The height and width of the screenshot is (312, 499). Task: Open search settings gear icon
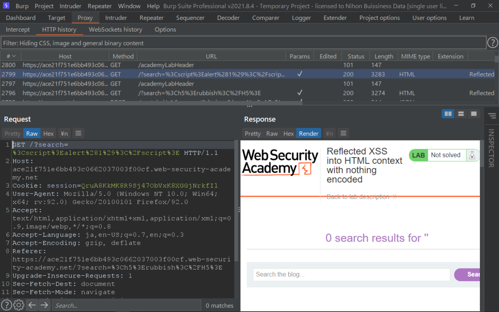(x=19, y=305)
